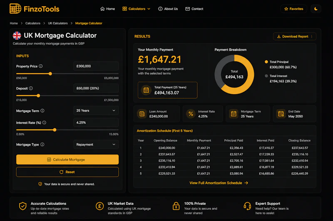Click Download Report button
The image size is (333, 221).
tap(295, 36)
